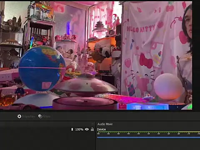Click the 100% battery level text
The height and width of the screenshot is (150, 200).
coord(79,130)
